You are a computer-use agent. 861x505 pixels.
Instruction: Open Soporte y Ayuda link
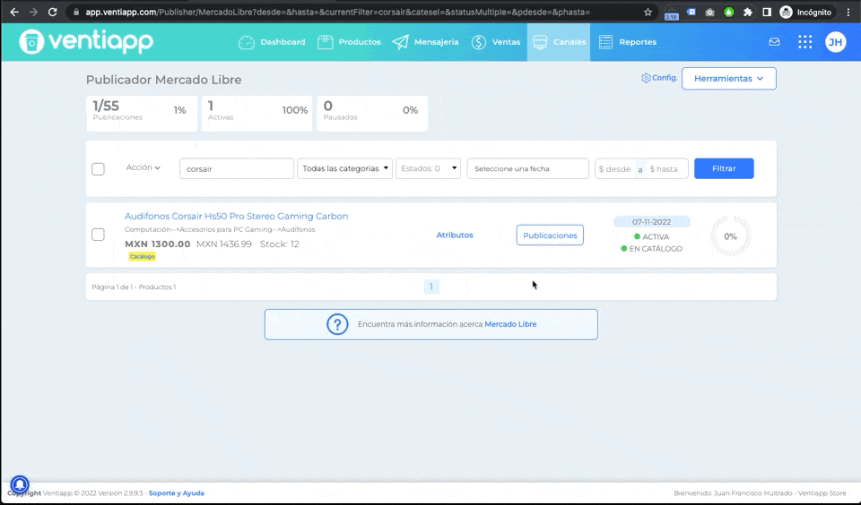coord(177,493)
